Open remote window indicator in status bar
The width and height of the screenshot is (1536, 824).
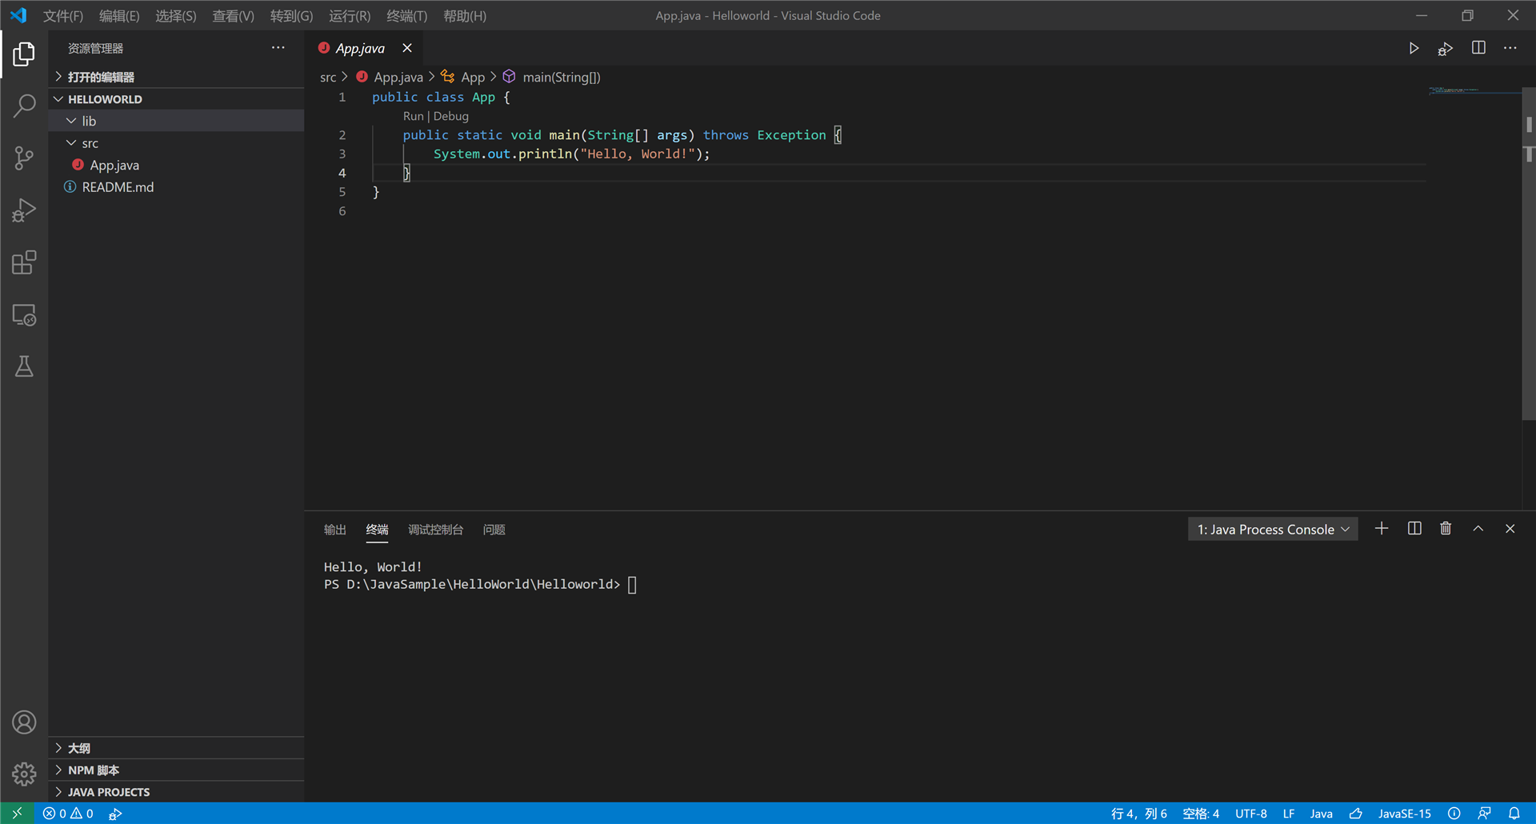click(x=17, y=814)
